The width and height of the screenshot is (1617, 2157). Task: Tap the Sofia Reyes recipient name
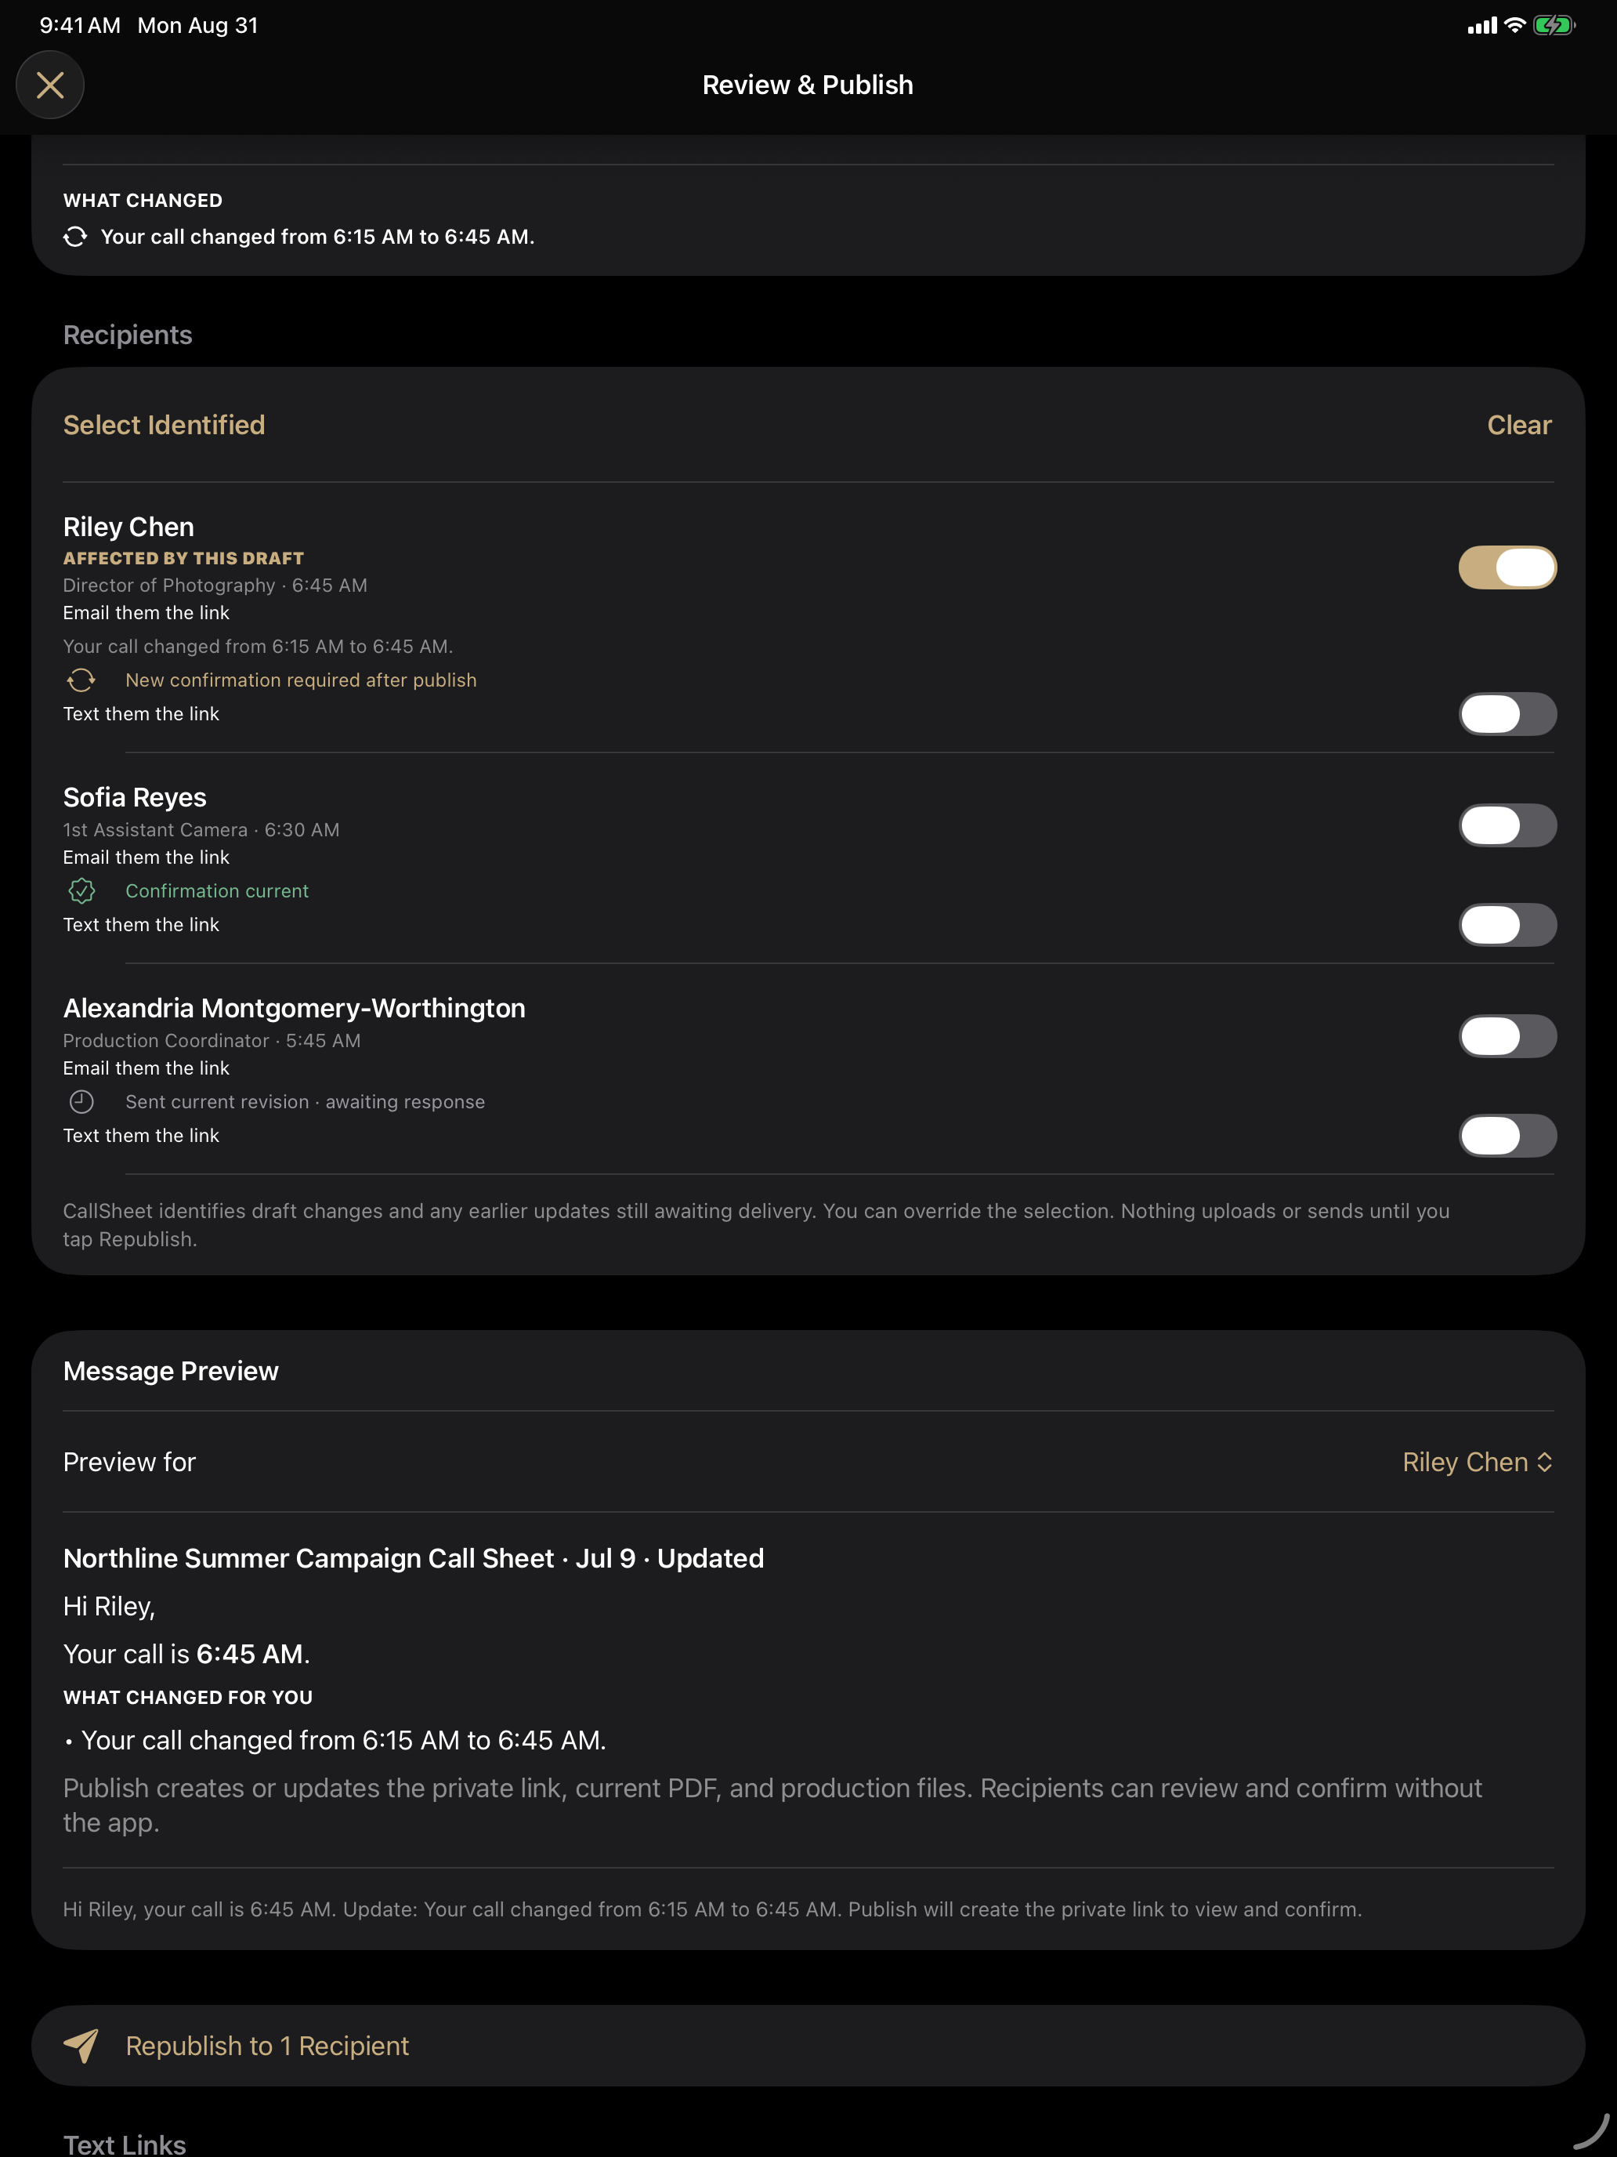coord(135,798)
